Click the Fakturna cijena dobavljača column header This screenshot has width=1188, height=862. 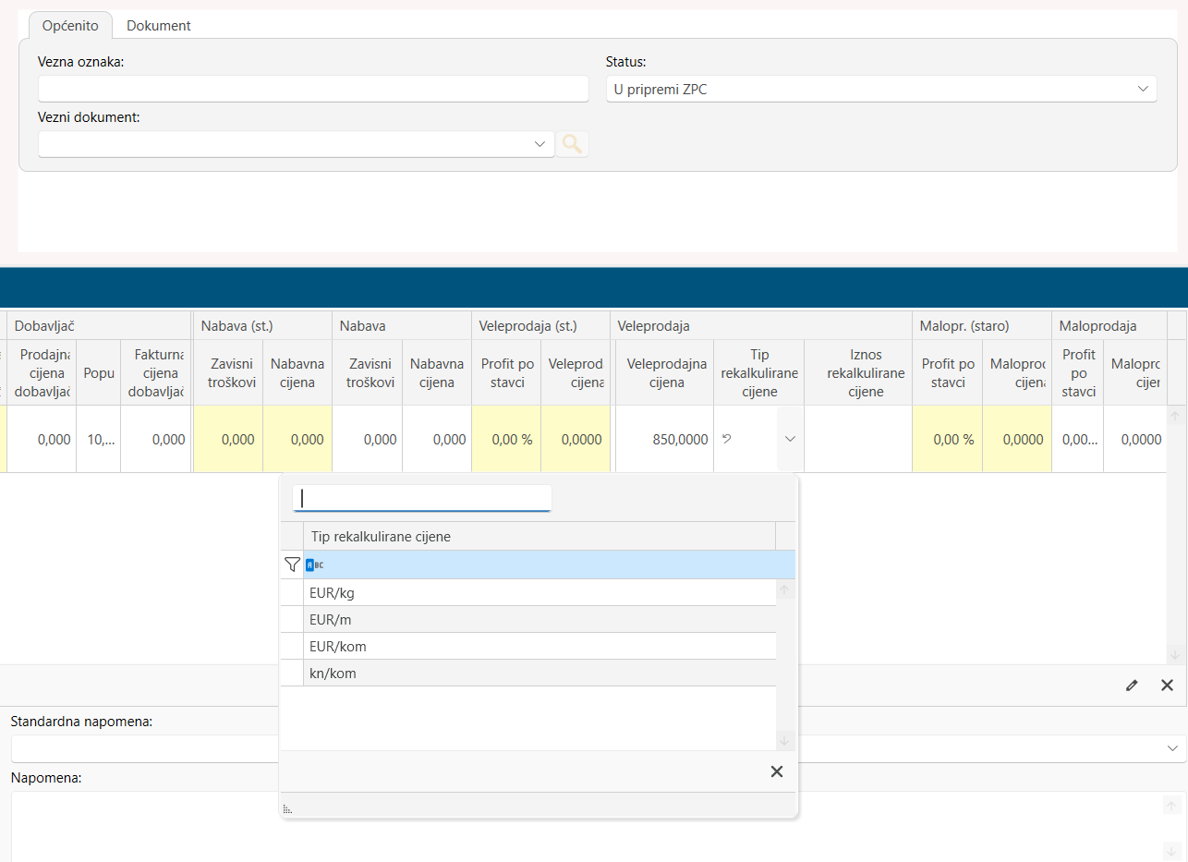tap(155, 373)
